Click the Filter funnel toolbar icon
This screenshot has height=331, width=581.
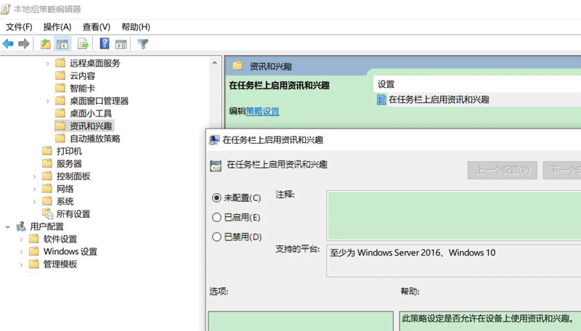coord(143,44)
